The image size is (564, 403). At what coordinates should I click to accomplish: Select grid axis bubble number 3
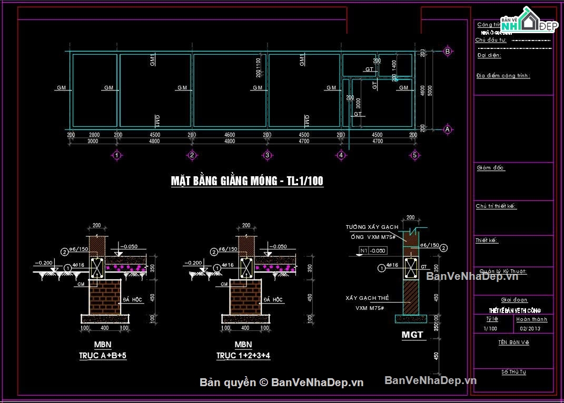pyautogui.click(x=267, y=155)
